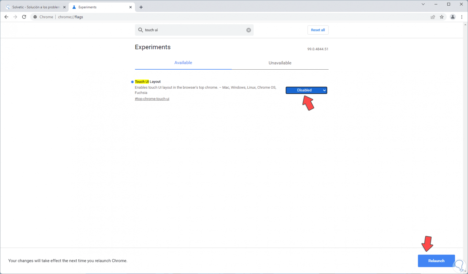Click the Reset all button

click(x=318, y=30)
